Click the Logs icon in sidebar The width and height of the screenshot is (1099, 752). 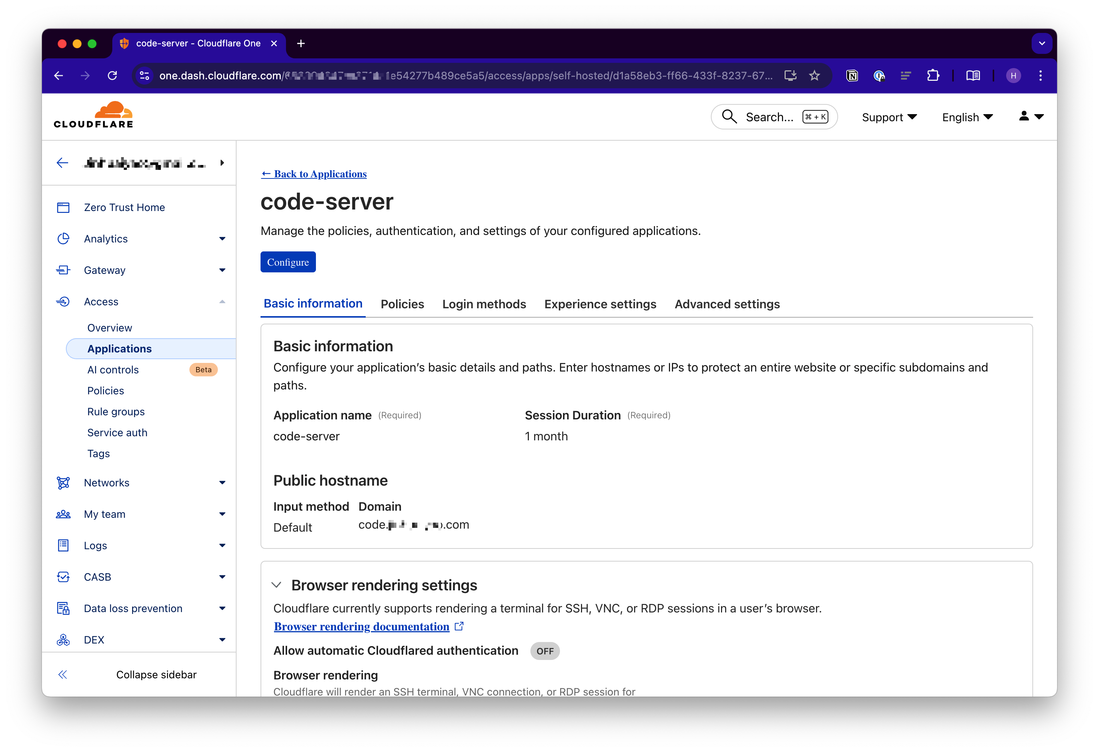(x=63, y=545)
